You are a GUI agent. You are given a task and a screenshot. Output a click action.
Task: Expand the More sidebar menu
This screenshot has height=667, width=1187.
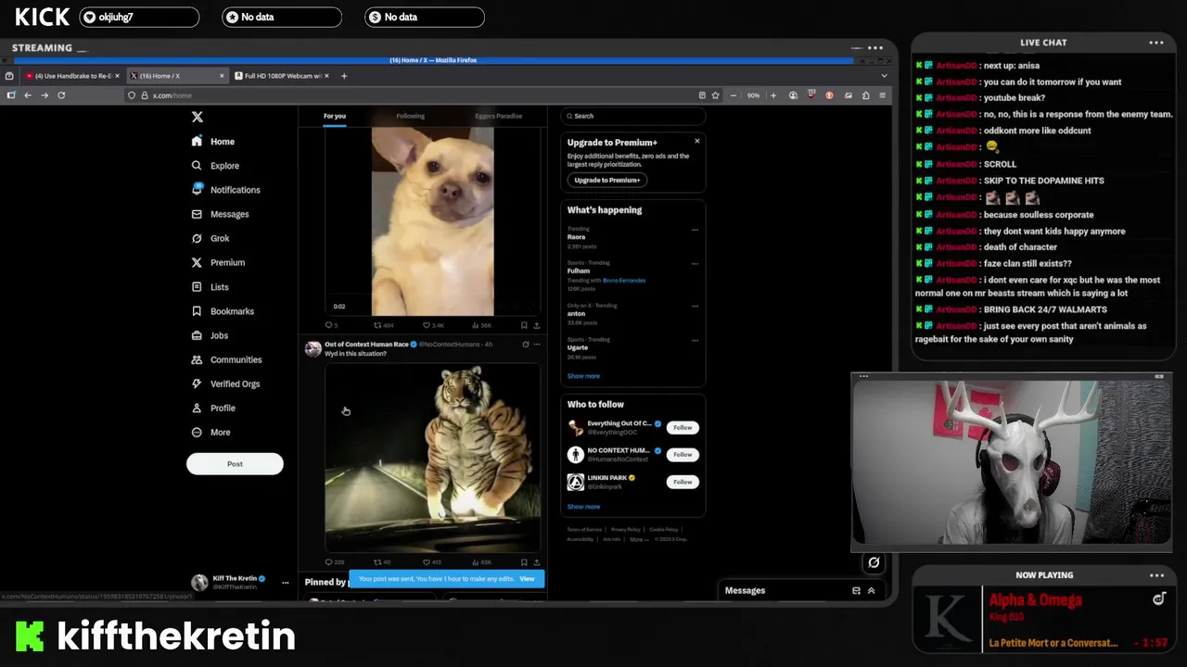point(211,433)
